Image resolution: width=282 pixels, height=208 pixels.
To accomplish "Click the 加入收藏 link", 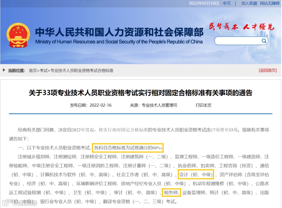I will click(x=249, y=3).
